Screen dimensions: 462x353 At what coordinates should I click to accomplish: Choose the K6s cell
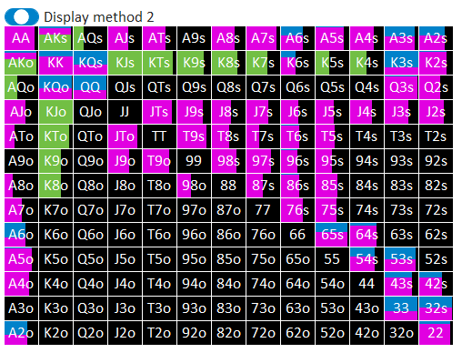(297, 63)
